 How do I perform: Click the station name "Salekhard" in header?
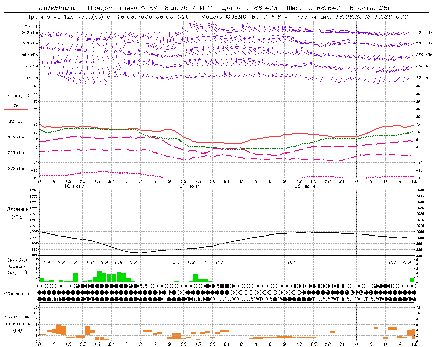(57, 8)
